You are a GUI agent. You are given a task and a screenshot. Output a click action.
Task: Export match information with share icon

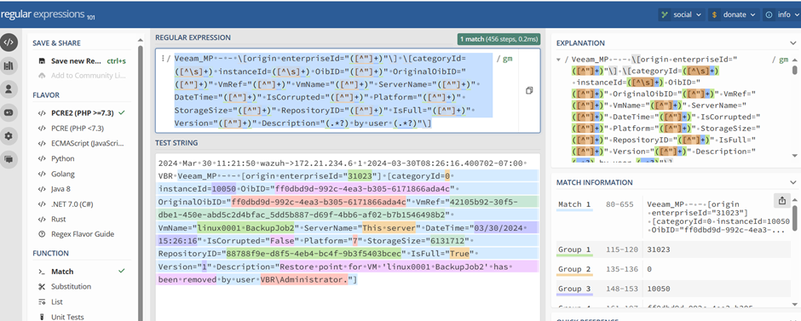point(782,201)
